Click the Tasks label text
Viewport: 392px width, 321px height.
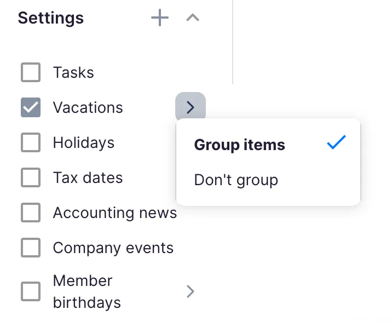click(73, 72)
